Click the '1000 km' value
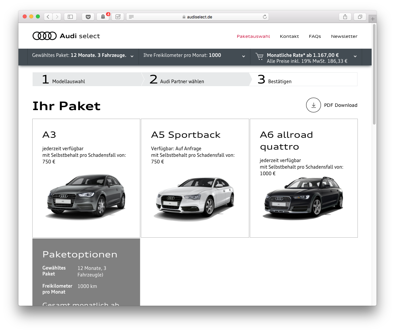This screenshot has width=395, height=332. pos(87,286)
